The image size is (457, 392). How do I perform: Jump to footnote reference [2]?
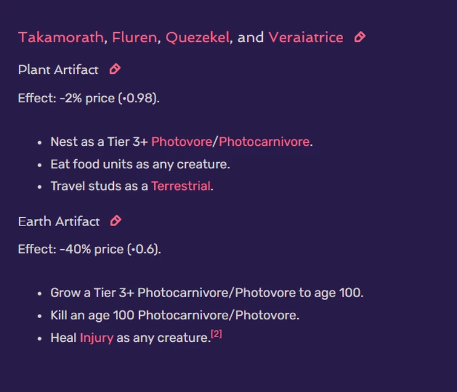tap(216, 334)
